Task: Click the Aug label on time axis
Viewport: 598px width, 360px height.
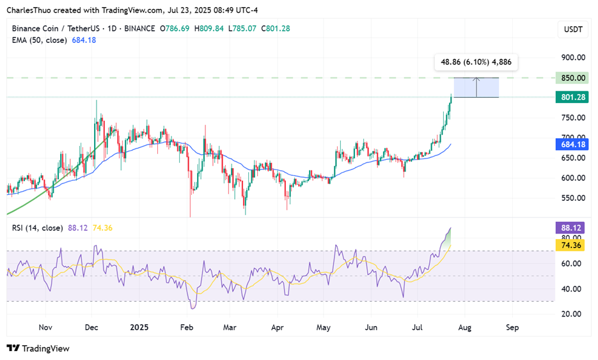Action: (x=464, y=327)
